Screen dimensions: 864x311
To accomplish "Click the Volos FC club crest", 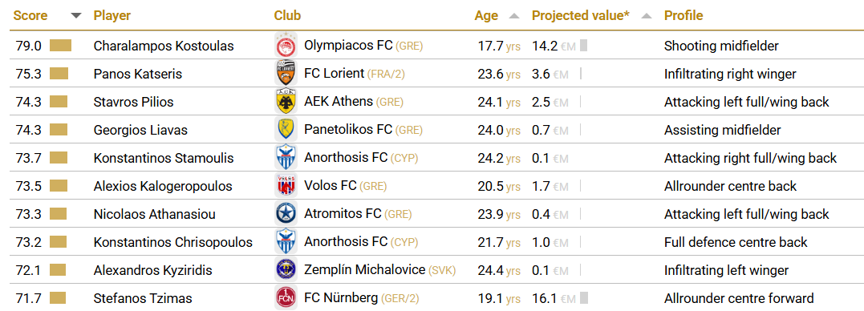I will (x=286, y=186).
